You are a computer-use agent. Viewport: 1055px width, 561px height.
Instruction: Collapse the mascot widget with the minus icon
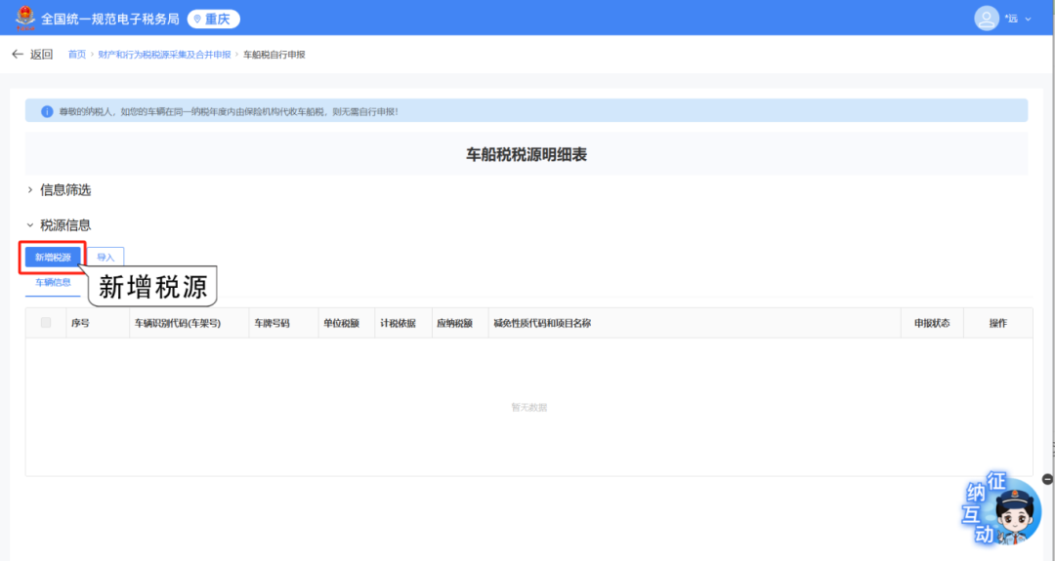click(x=1047, y=479)
